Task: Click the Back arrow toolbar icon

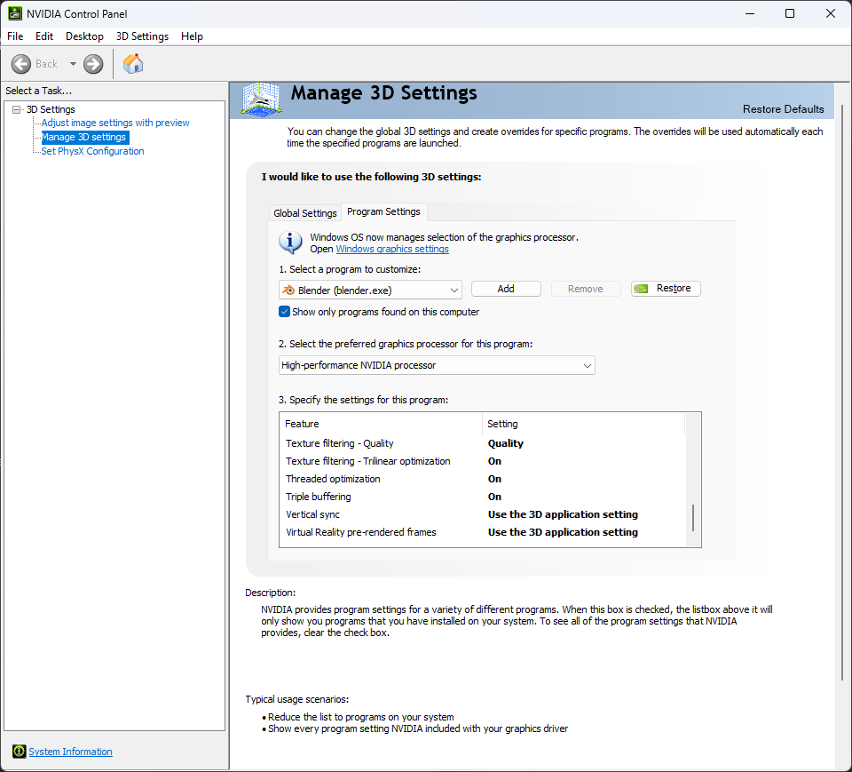Action: point(21,64)
